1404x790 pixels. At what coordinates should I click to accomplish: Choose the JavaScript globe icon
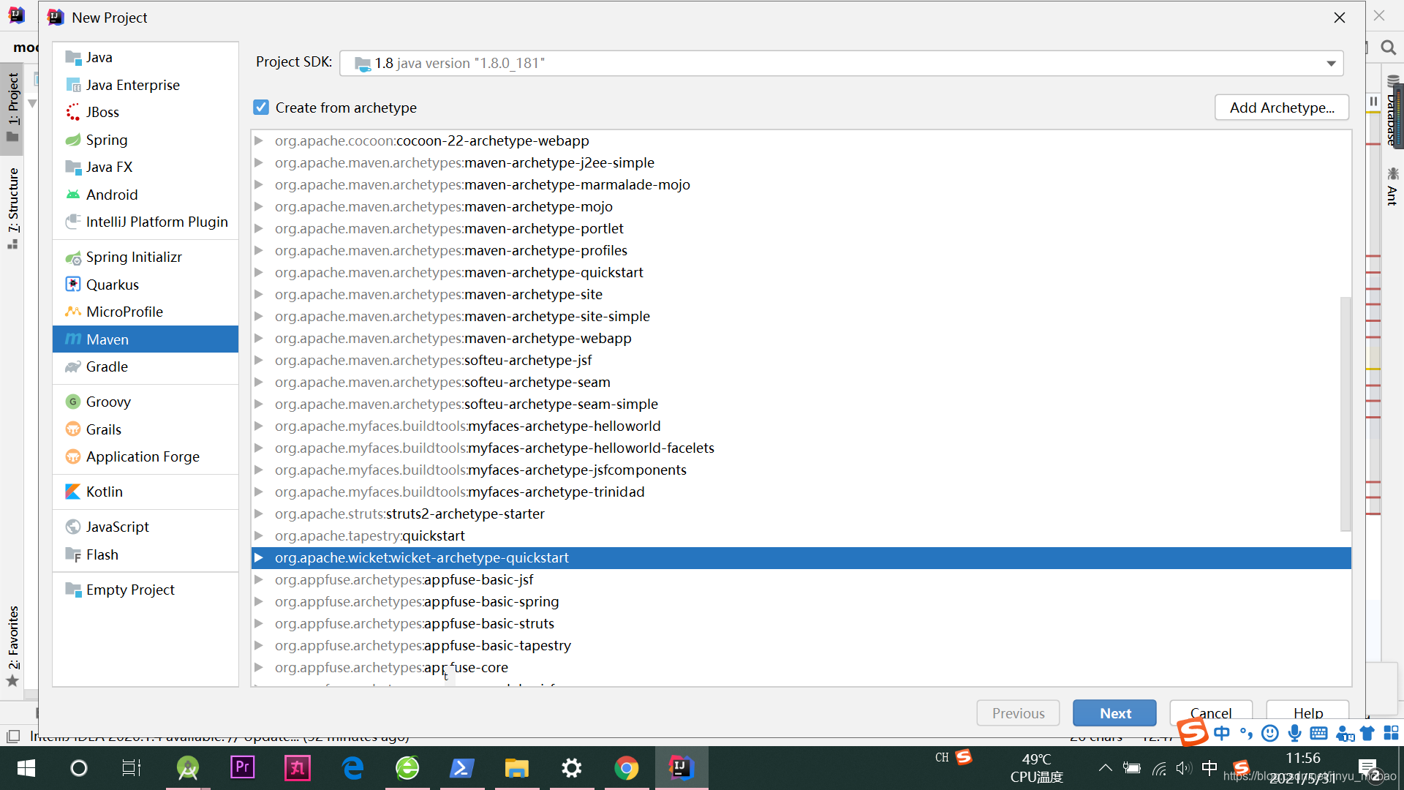pyautogui.click(x=73, y=527)
